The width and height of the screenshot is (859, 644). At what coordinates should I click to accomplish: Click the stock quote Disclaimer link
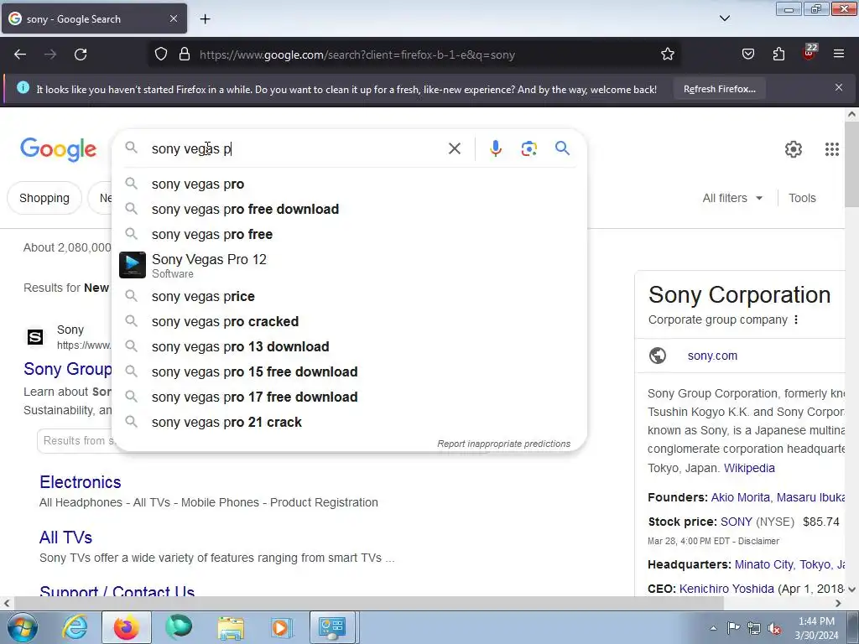[x=758, y=541]
